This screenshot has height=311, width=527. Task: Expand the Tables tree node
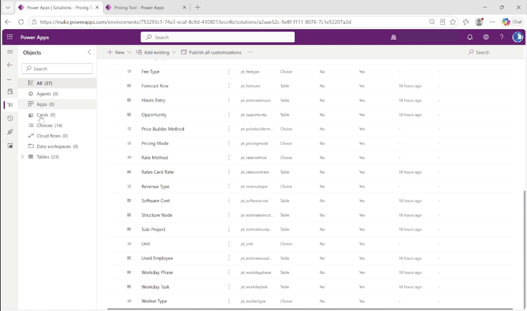22,157
